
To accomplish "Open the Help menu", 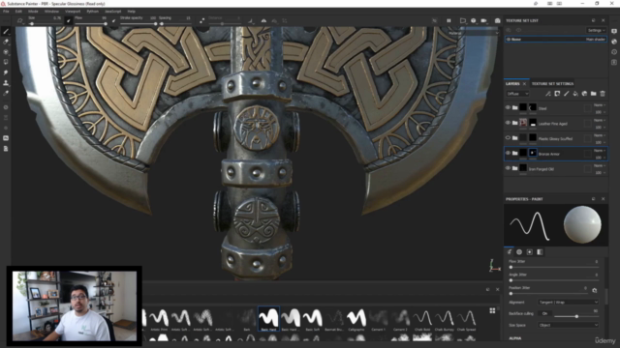I will point(132,12).
